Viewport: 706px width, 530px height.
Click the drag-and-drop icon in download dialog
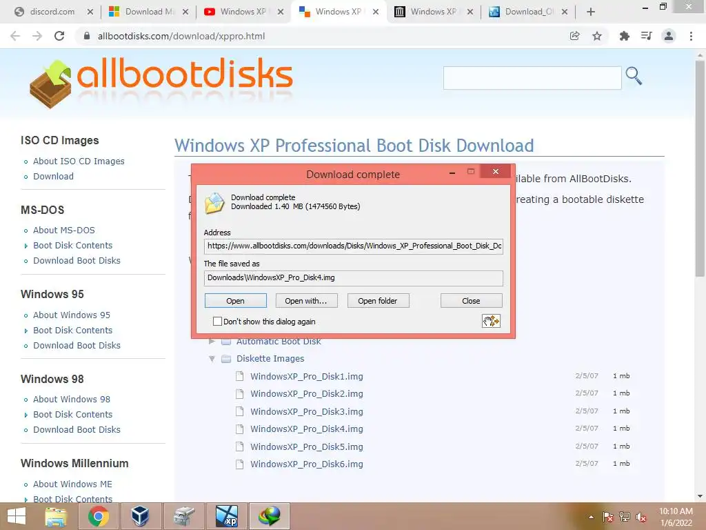pyautogui.click(x=491, y=321)
